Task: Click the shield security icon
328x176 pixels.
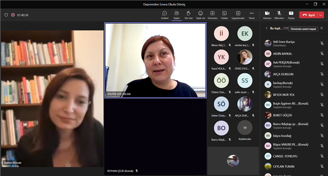Action: point(6,15)
